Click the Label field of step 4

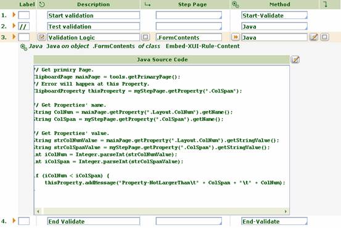tap(23, 221)
